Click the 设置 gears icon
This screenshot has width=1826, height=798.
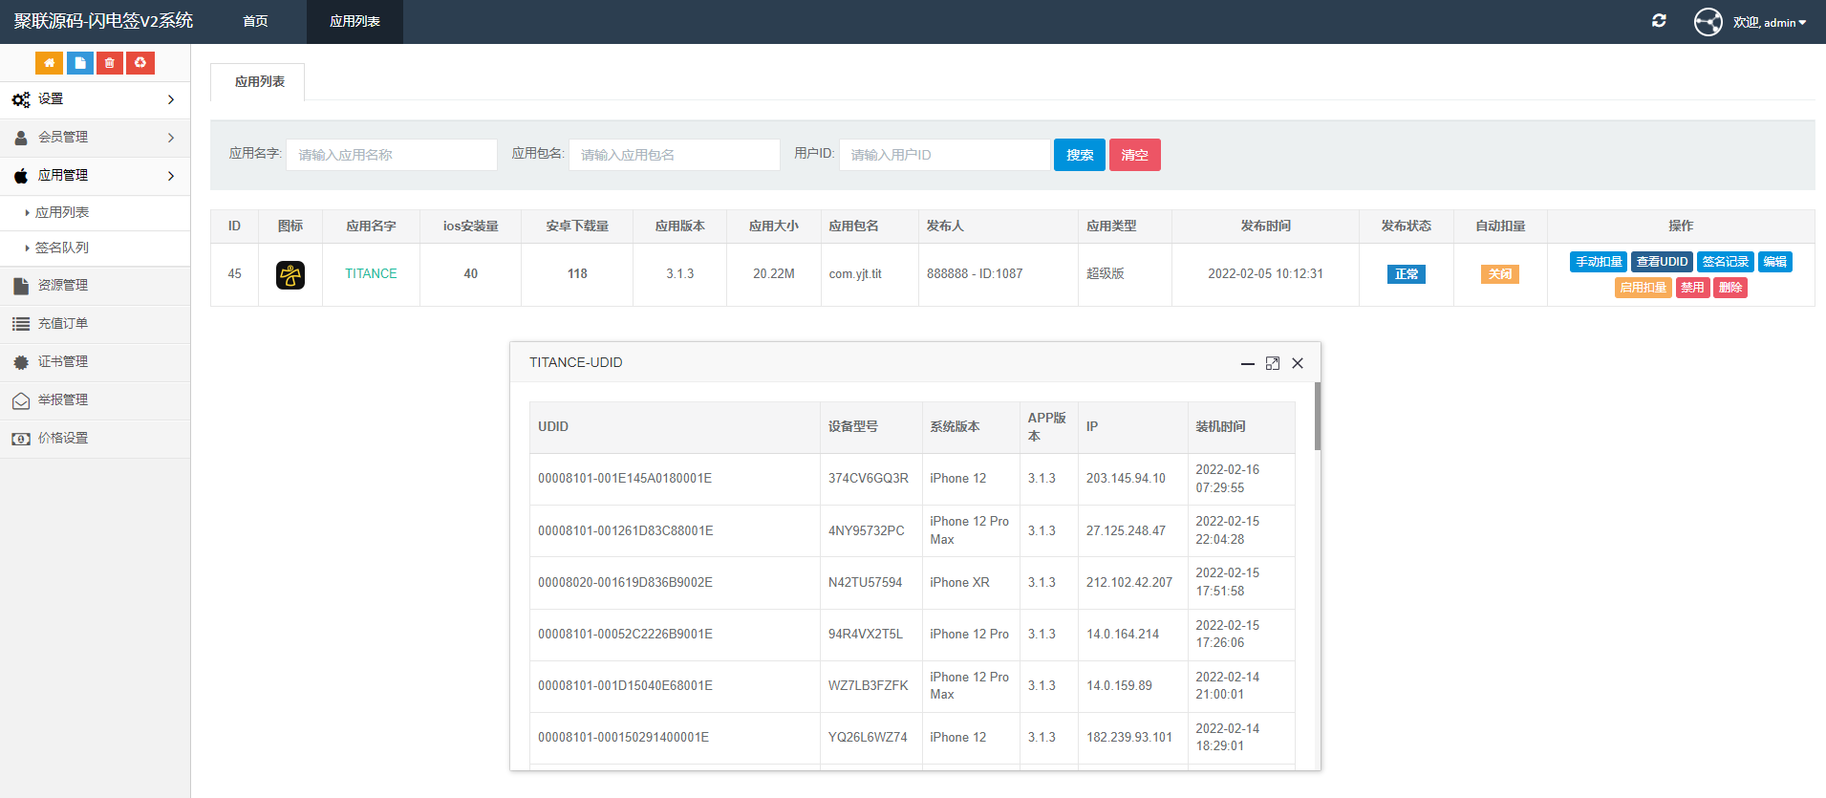pos(21,99)
